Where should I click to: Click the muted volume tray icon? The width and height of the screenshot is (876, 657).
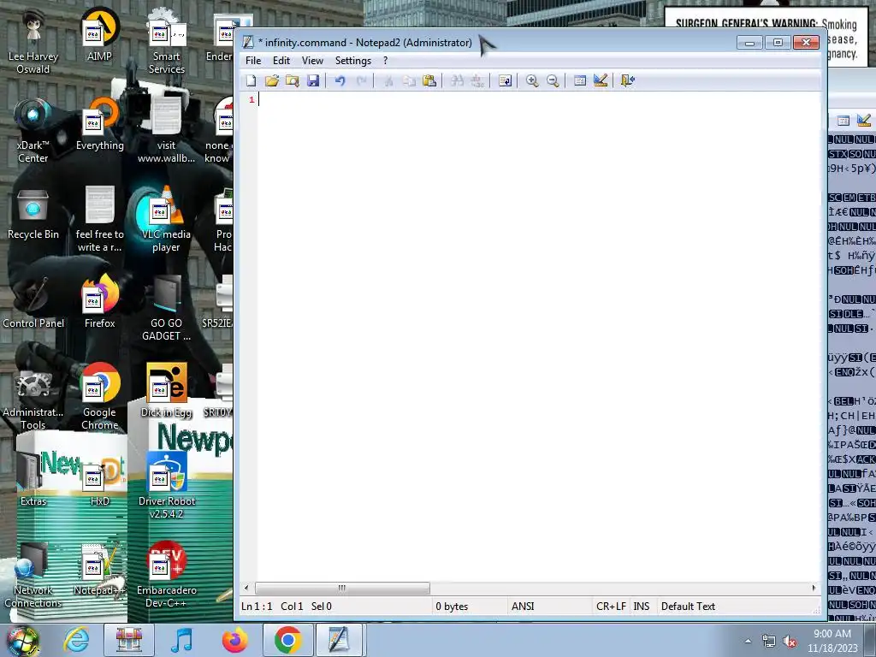790,642
